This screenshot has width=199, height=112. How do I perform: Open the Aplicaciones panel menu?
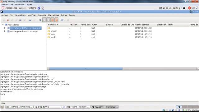point(11,8)
